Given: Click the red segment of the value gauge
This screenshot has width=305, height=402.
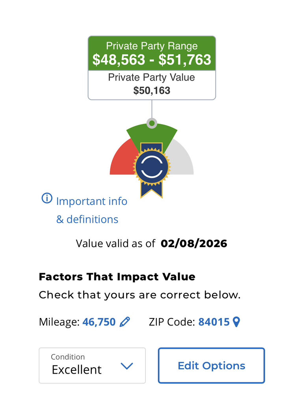Looking at the screenshot, I should pyautogui.click(x=121, y=161).
